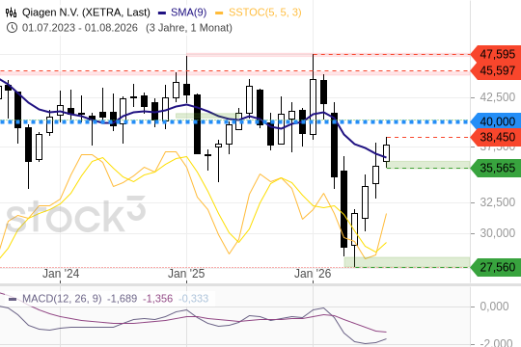Viewport: 521px width, 347px height.
Task: Select the SMA(9) legend entry
Action: (188, 13)
